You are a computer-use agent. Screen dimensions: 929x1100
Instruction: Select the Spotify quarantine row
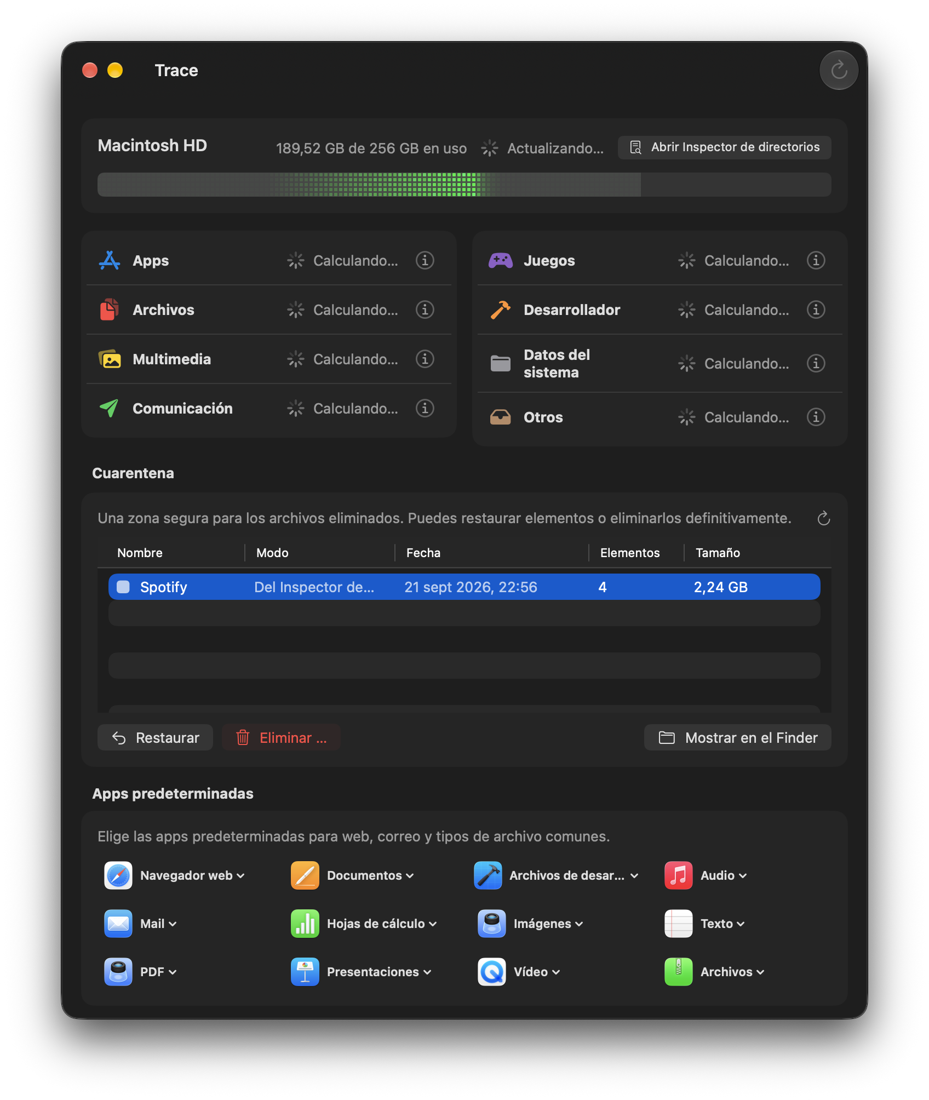tap(464, 587)
